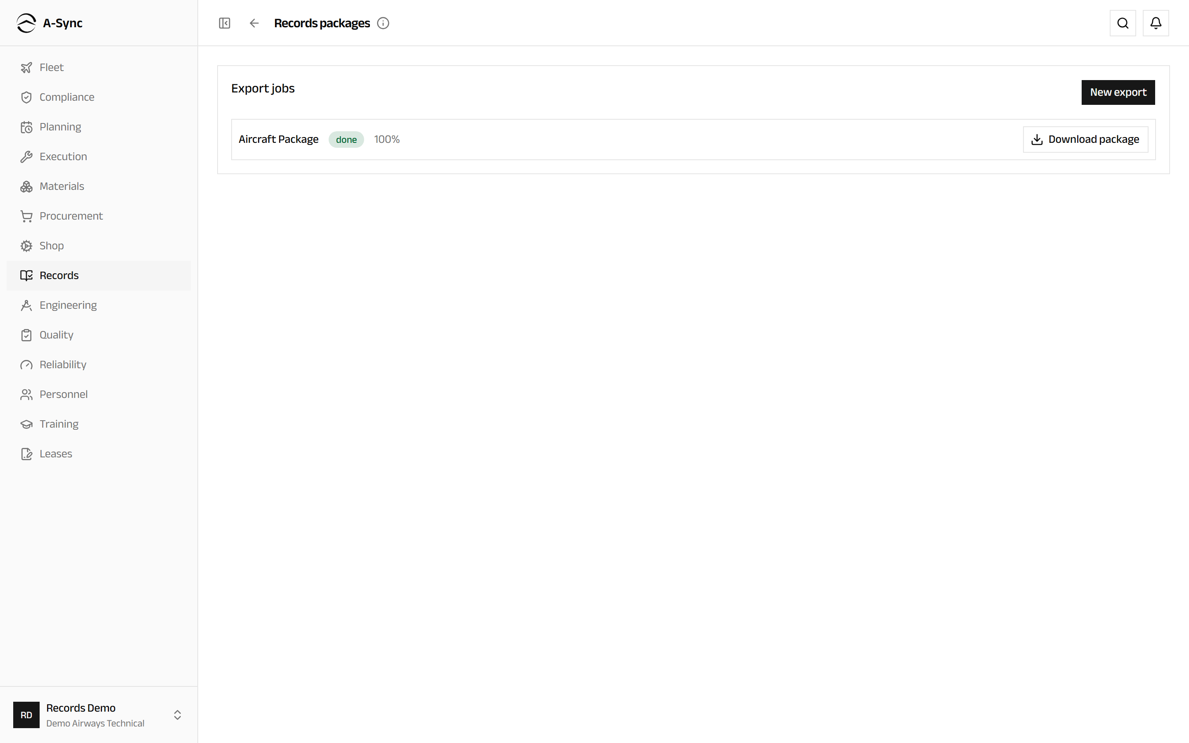Click the 'Export jobs' heading

(x=263, y=88)
